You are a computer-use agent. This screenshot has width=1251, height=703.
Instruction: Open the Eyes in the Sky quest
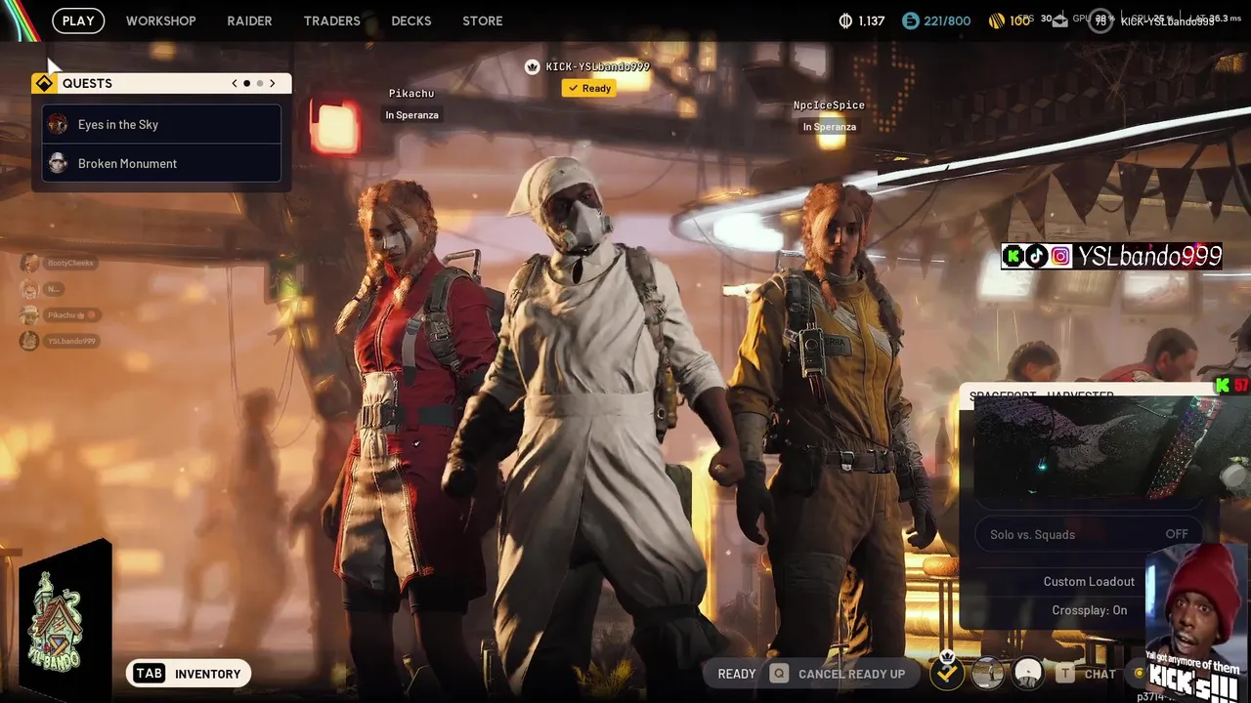click(x=161, y=124)
